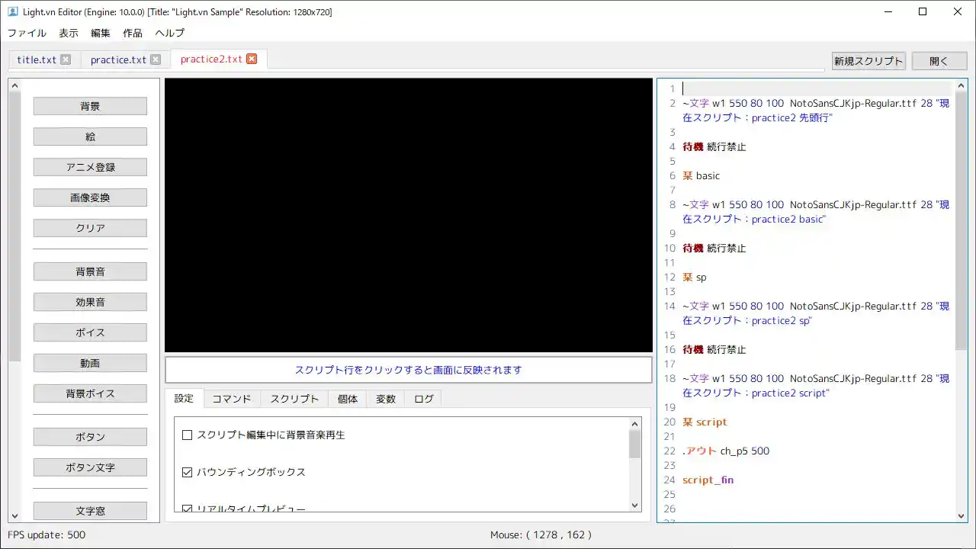The width and height of the screenshot is (976, 549).
Task: Open the ヘルプ menu
Action: [169, 33]
